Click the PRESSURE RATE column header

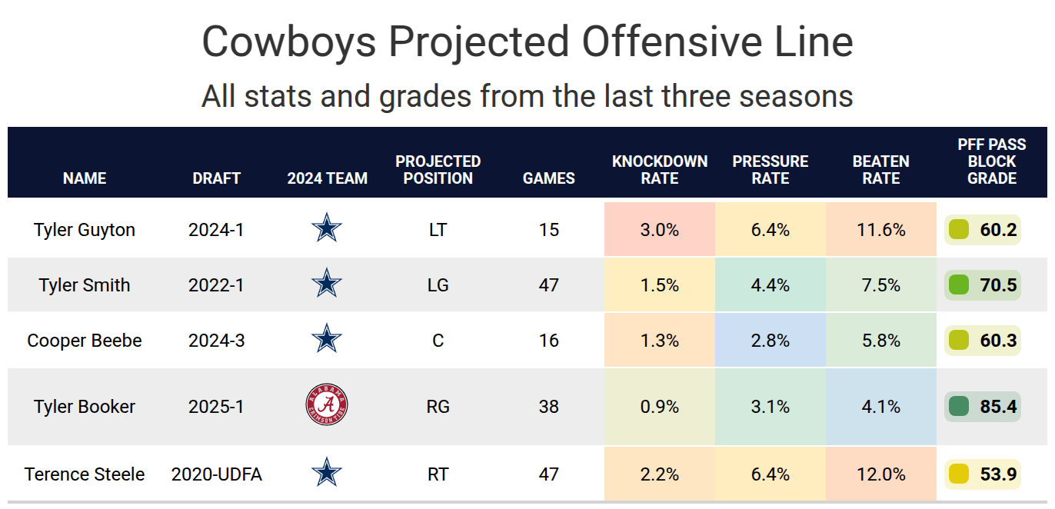click(x=770, y=170)
